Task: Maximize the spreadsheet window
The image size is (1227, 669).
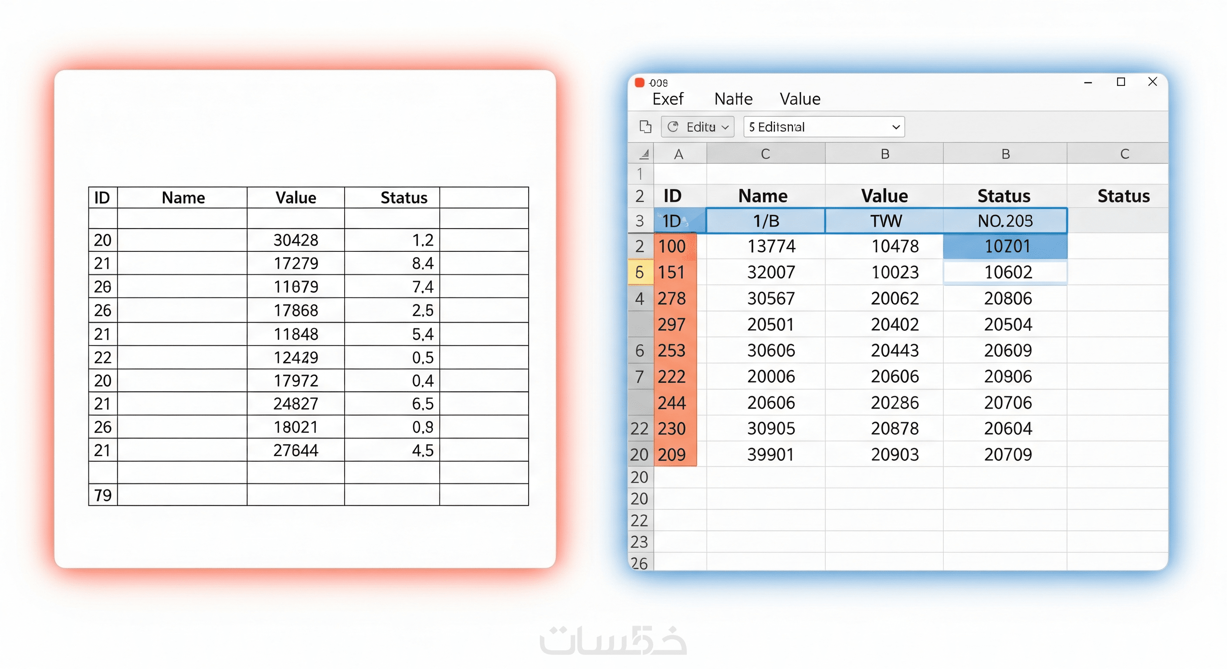Action: [x=1121, y=82]
